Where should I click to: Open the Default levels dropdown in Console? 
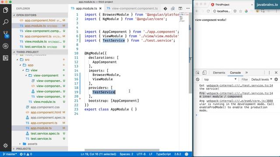262,79
